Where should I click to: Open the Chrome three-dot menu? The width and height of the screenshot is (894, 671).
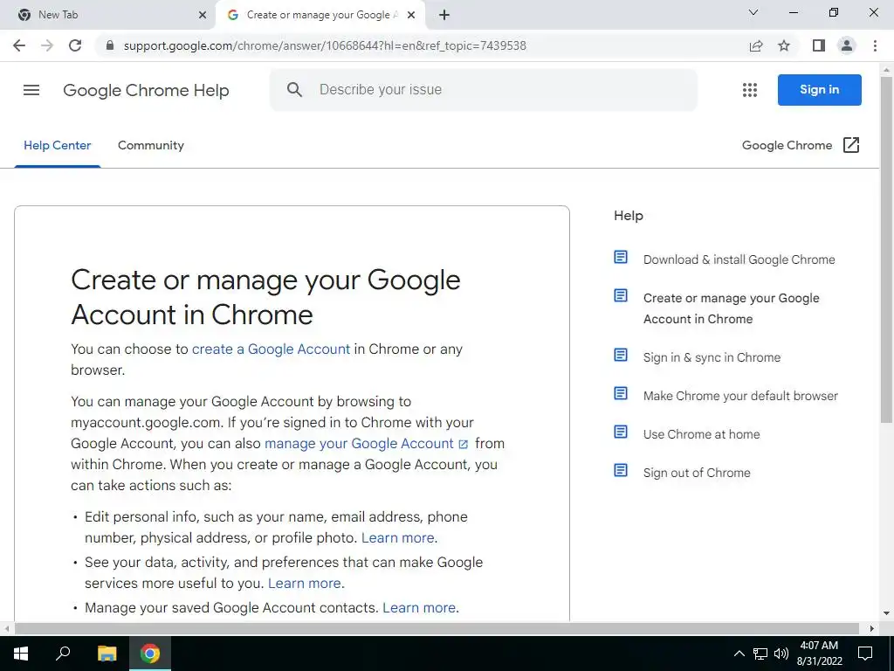tap(875, 45)
